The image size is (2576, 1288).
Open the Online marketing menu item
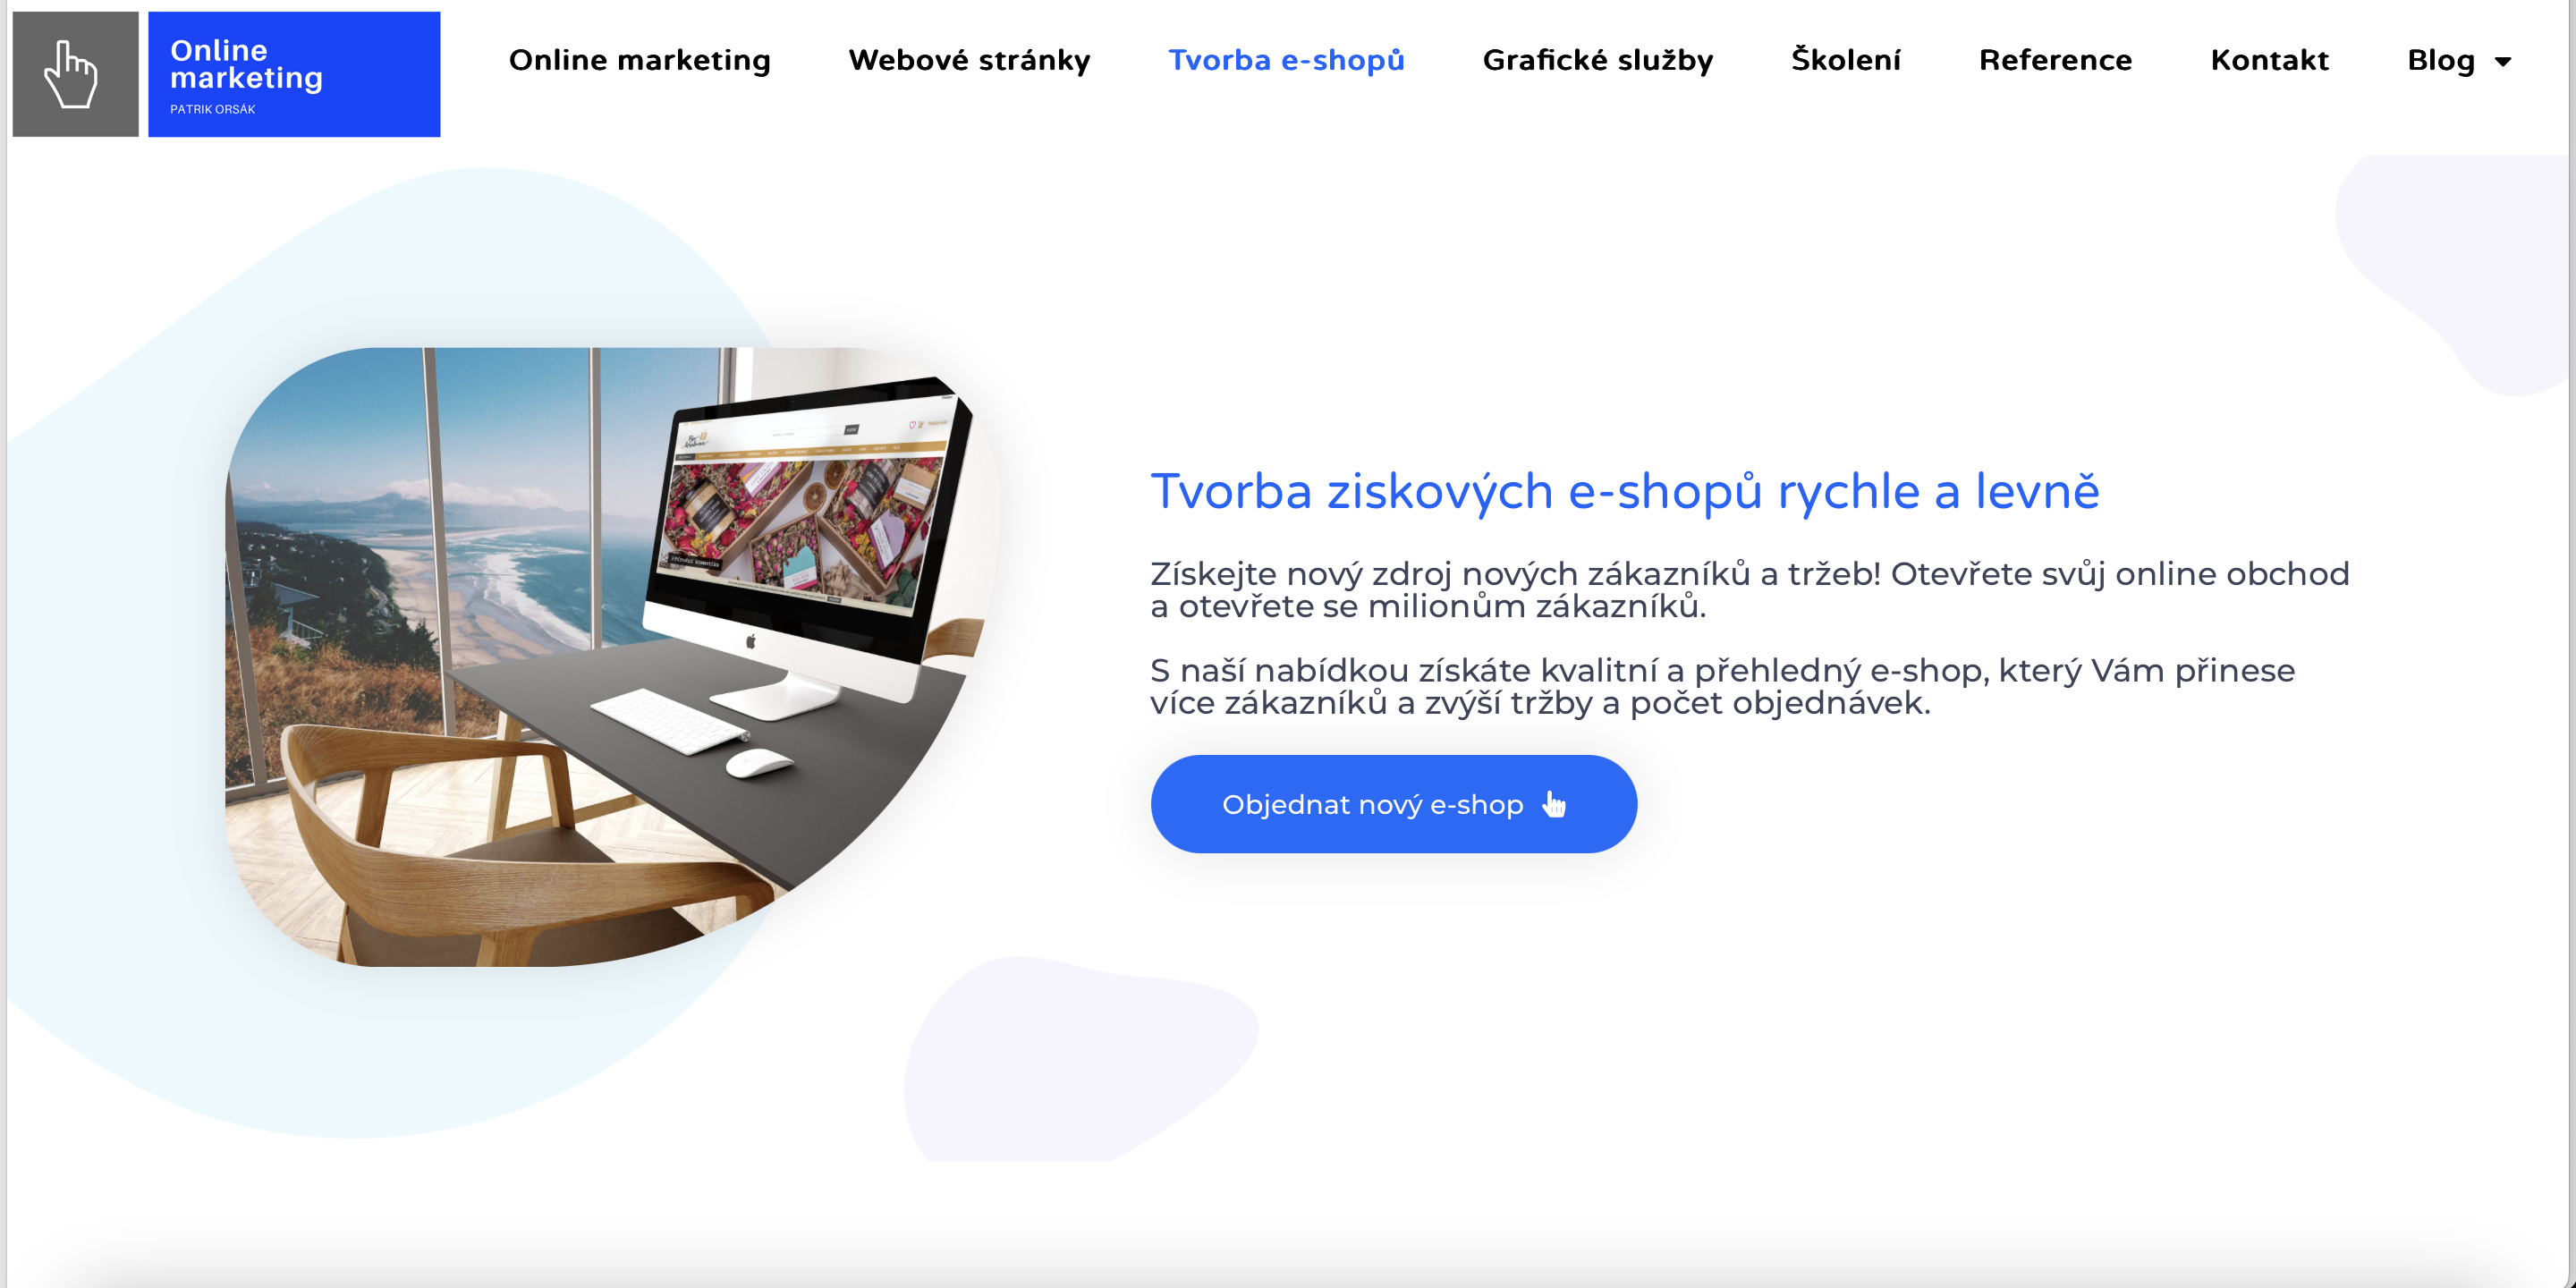click(x=640, y=60)
